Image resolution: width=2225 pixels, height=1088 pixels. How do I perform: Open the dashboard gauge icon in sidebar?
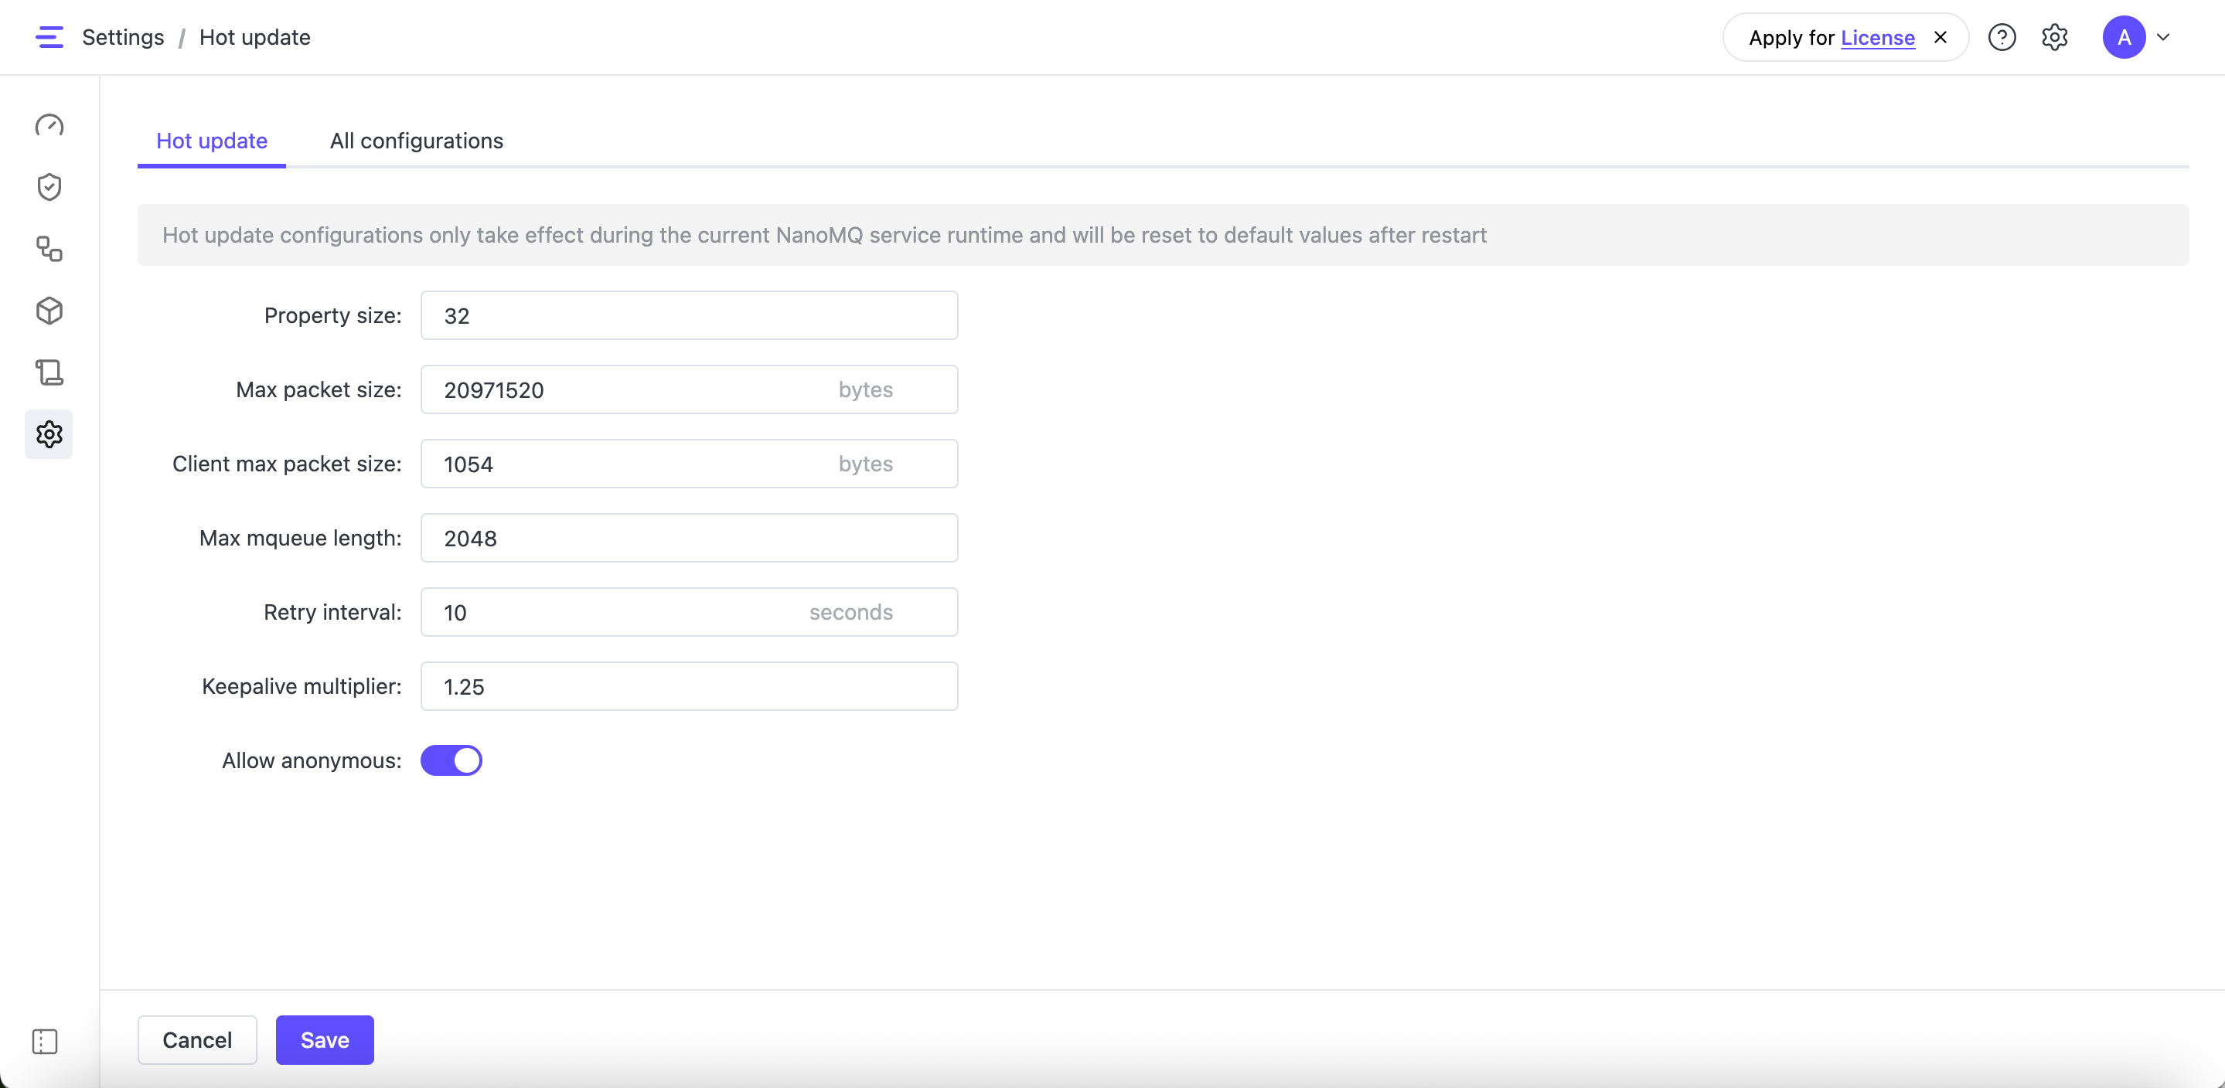pos(49,126)
